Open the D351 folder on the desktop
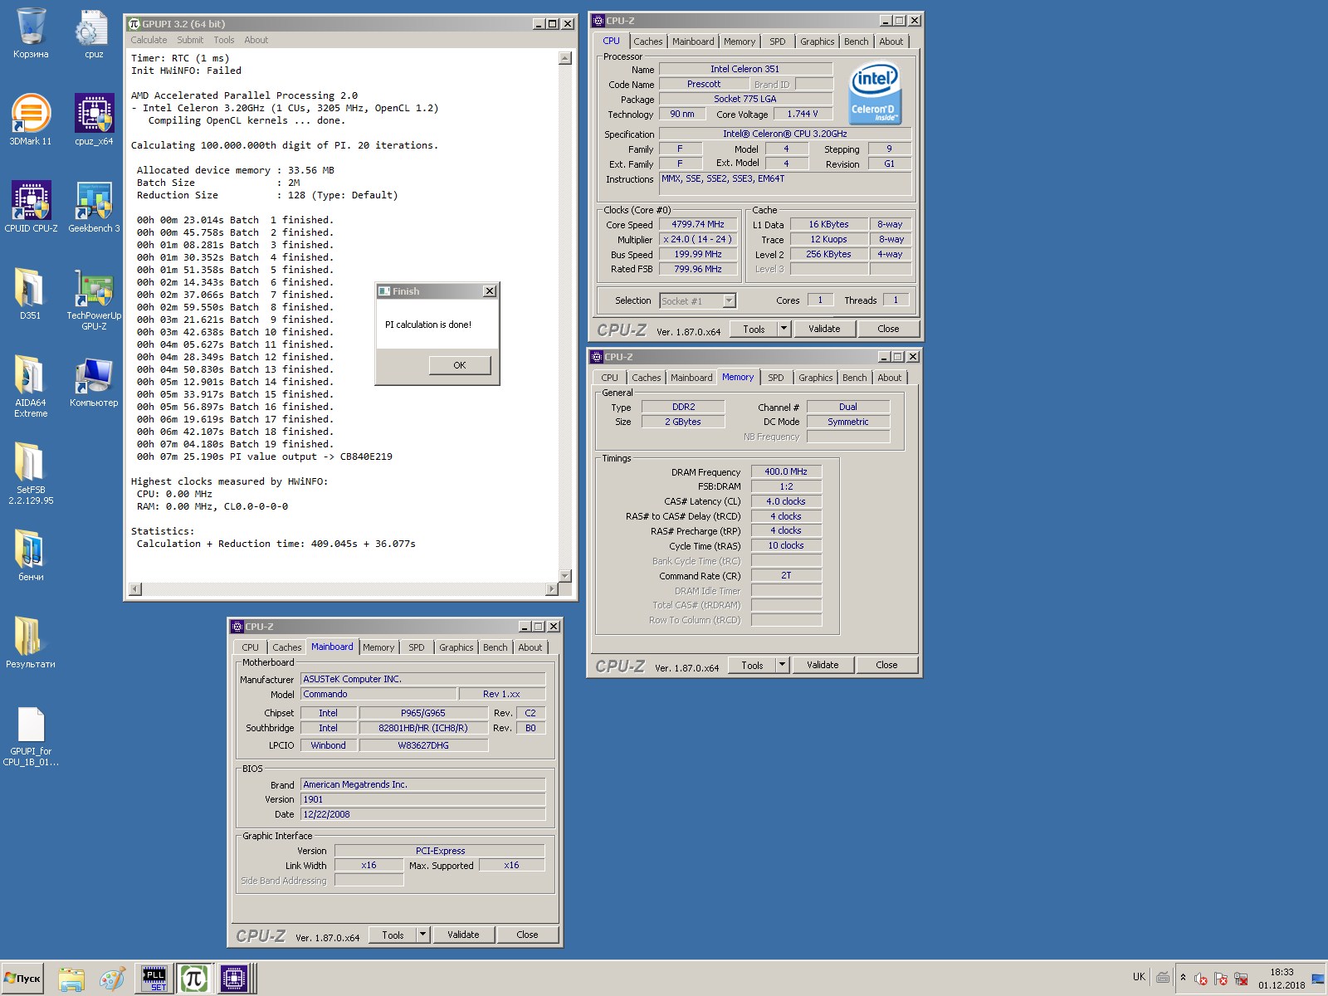Image resolution: width=1328 pixels, height=996 pixels. pyautogui.click(x=31, y=295)
